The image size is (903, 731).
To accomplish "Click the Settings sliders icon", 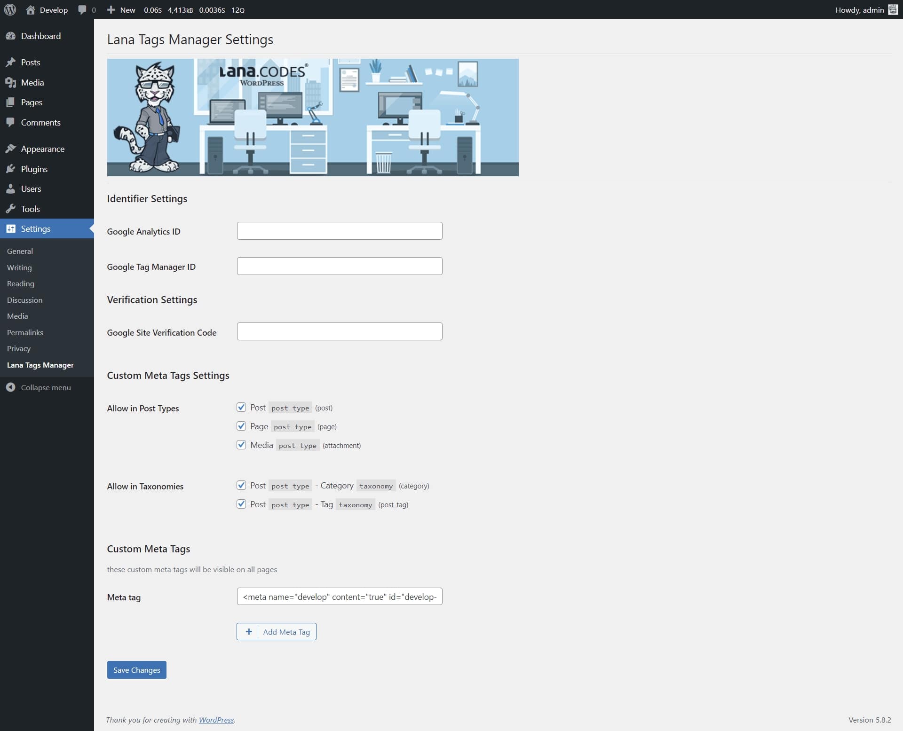I will (x=11, y=228).
